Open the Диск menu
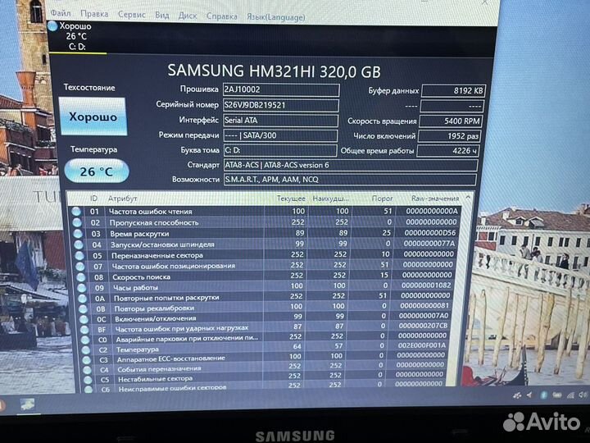The image size is (590, 443). click(188, 16)
